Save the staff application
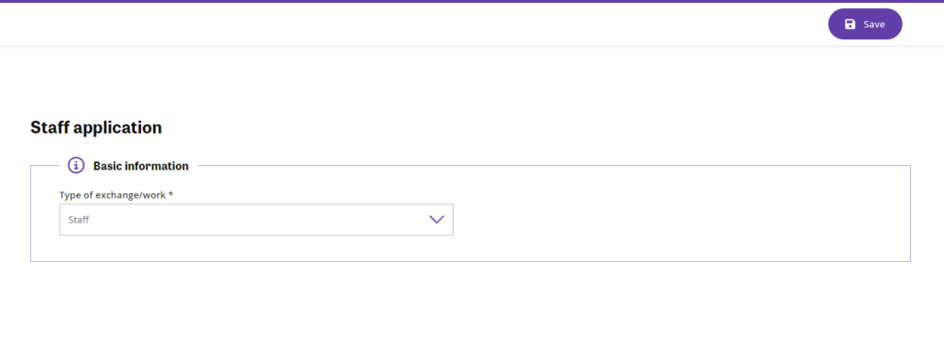The width and height of the screenshot is (944, 350). pos(865,24)
